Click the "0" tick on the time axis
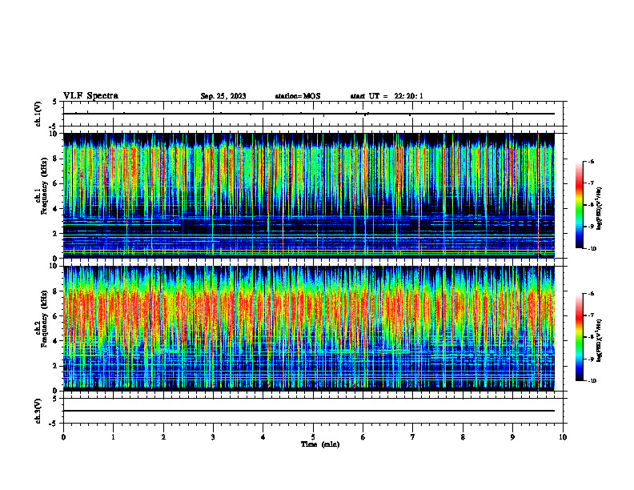This screenshot has width=634, height=490. click(x=63, y=437)
